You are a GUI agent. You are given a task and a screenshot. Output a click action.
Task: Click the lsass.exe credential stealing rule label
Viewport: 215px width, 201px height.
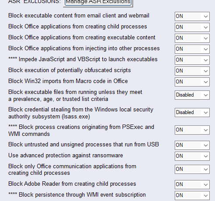click(81, 113)
